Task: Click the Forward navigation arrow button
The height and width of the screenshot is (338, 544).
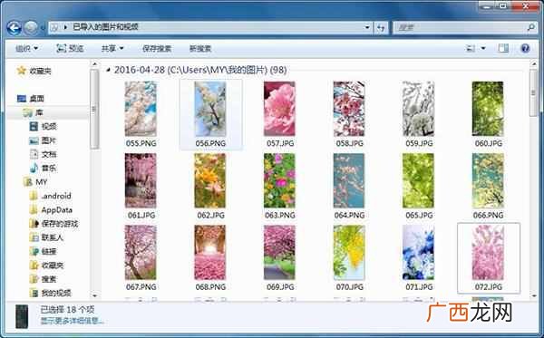Action: [x=31, y=28]
